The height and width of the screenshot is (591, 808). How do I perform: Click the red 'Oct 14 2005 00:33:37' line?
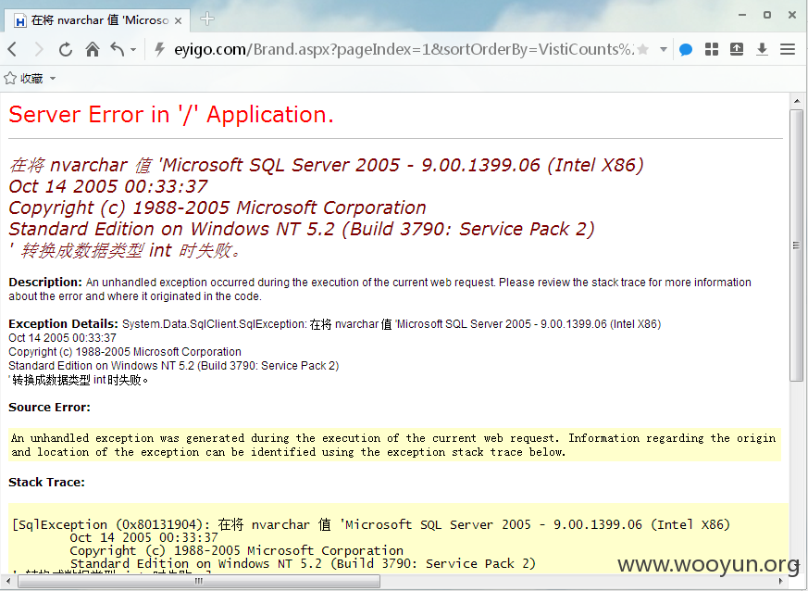(x=108, y=186)
